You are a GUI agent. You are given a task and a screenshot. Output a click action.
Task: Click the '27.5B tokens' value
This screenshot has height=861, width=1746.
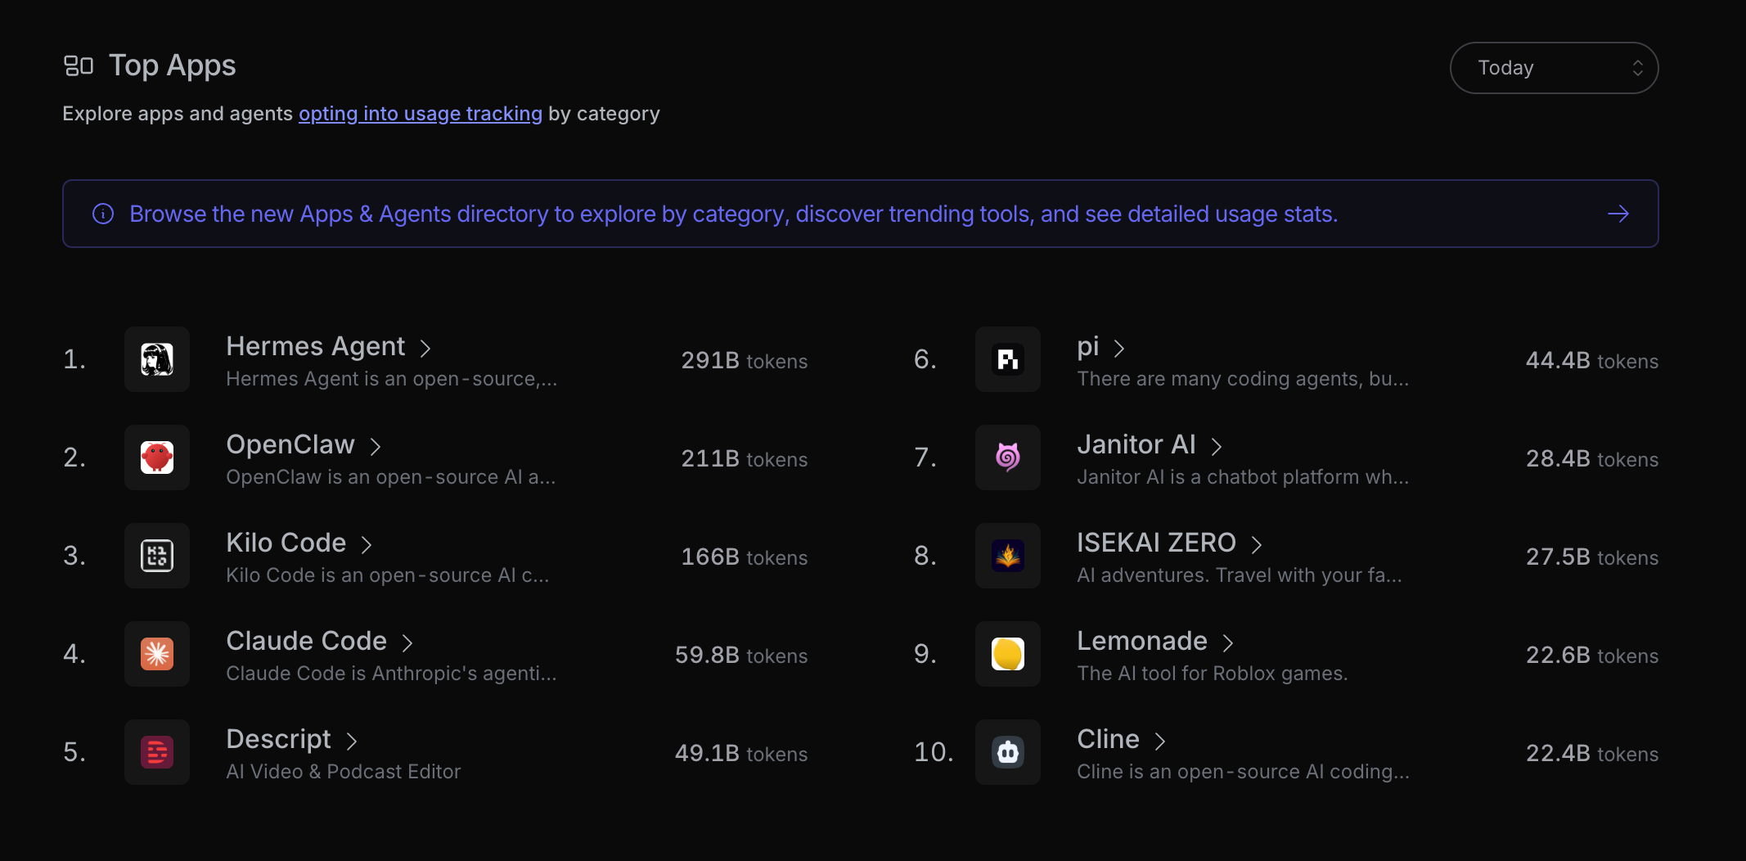click(1592, 557)
